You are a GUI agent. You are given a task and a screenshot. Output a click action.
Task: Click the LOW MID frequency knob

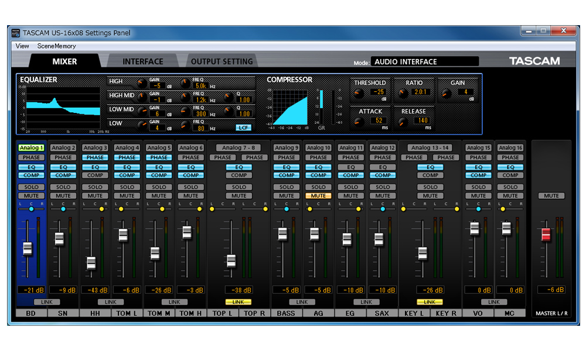[x=185, y=111]
